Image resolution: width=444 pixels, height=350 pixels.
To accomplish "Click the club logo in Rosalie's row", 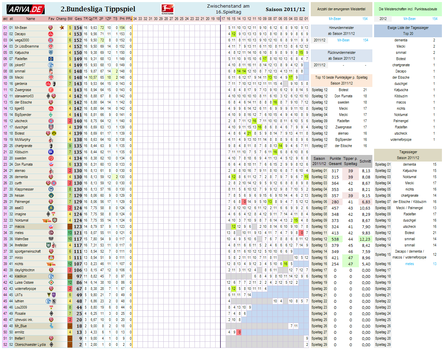I will 51,313.
